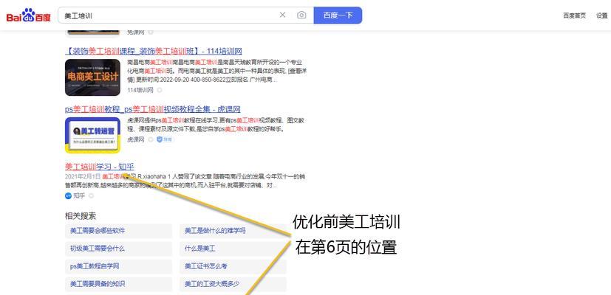Clear the search box with X icon
The height and width of the screenshot is (295, 611).
282,15
